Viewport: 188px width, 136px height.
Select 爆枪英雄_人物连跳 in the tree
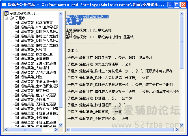[35, 68]
